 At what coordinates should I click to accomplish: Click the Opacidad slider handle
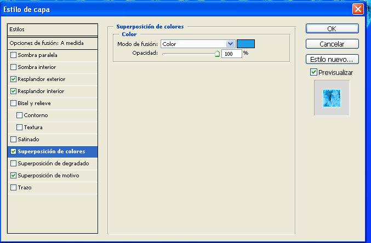(217, 54)
